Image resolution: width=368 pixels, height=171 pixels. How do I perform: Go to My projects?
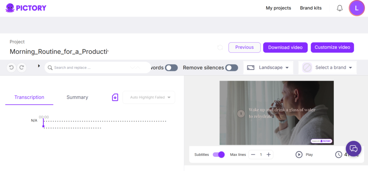tap(278, 8)
